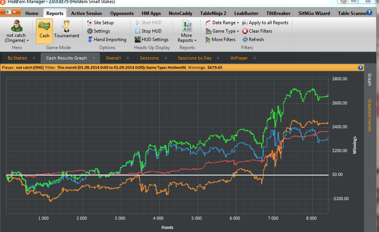Open the Sessions report tab

tap(149, 58)
